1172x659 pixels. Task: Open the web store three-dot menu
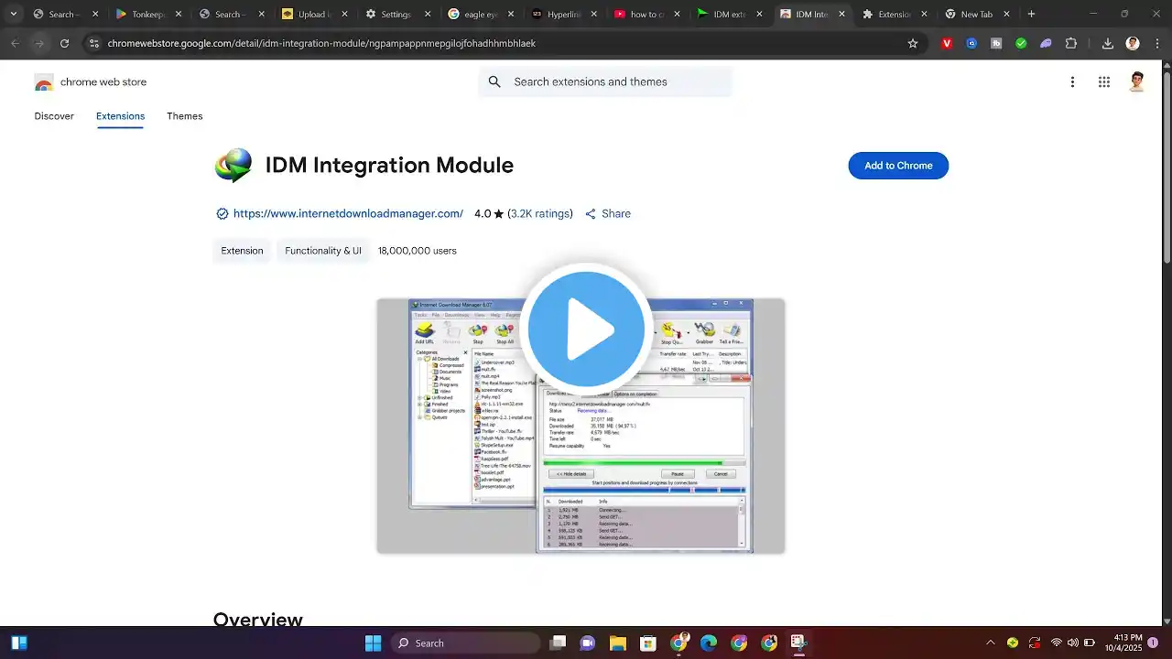pyautogui.click(x=1072, y=82)
